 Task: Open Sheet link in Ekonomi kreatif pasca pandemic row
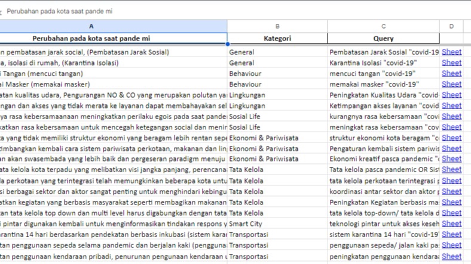click(x=451, y=159)
